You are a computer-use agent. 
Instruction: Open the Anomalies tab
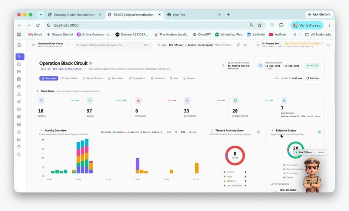[116, 78]
